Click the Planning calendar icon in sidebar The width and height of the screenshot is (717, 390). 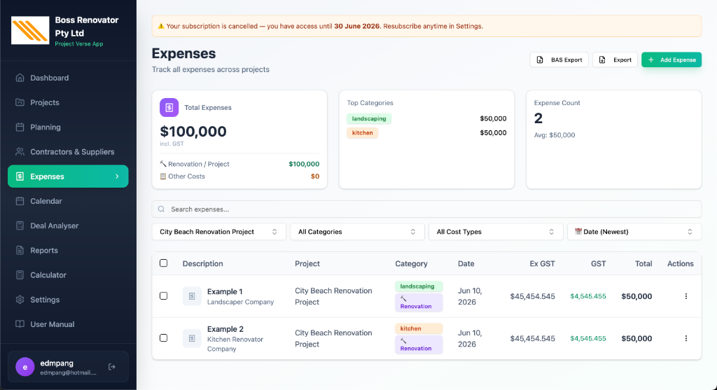[x=20, y=127]
